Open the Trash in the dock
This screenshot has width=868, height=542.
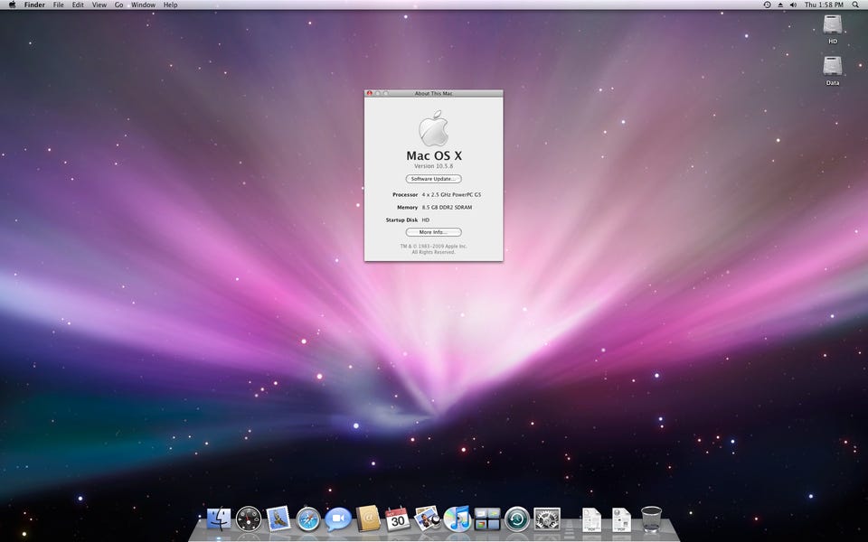point(651,519)
